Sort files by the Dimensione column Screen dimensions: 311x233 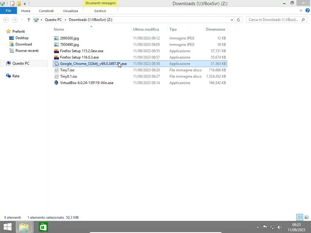pyautogui.click(x=215, y=29)
